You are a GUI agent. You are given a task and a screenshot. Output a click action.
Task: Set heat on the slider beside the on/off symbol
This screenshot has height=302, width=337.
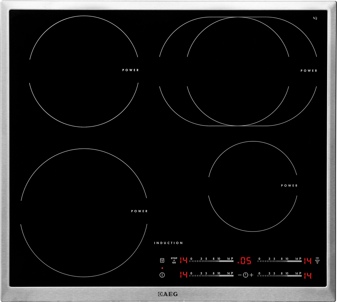[212, 274]
